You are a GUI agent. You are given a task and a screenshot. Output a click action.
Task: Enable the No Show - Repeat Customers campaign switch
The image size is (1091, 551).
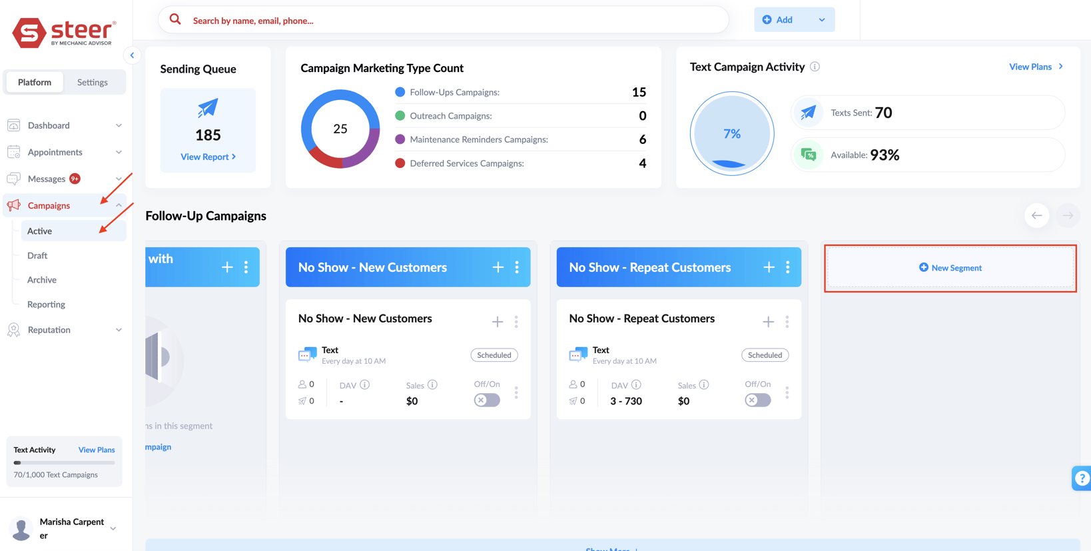click(x=757, y=400)
